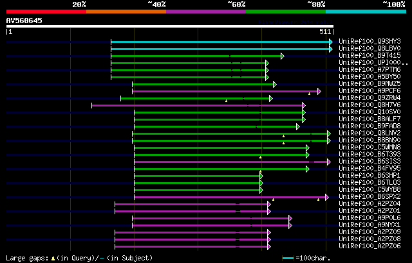Click the AV560645 query name
The image size is (412, 263).
24,21
